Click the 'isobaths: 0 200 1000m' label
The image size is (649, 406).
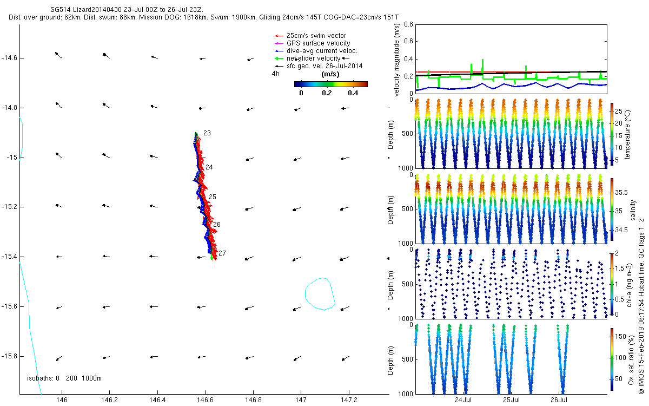64,378
